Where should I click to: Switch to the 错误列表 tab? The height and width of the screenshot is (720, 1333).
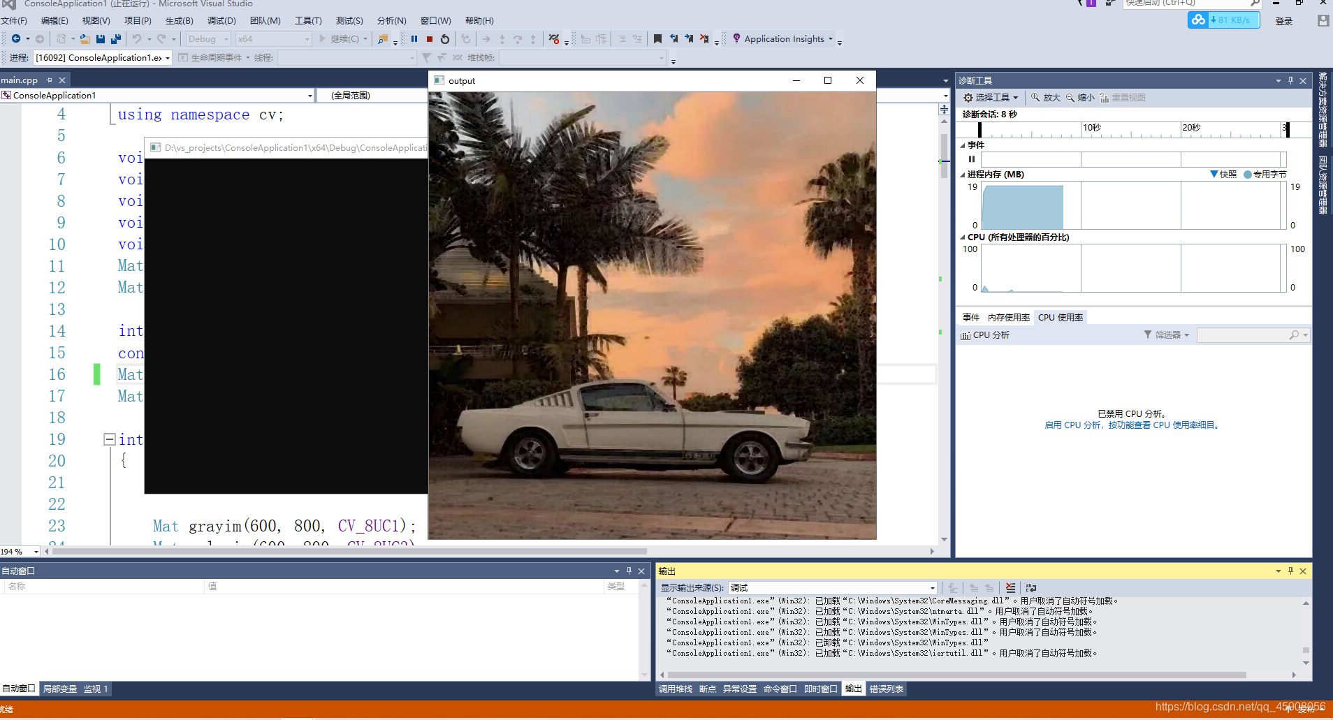click(x=887, y=689)
